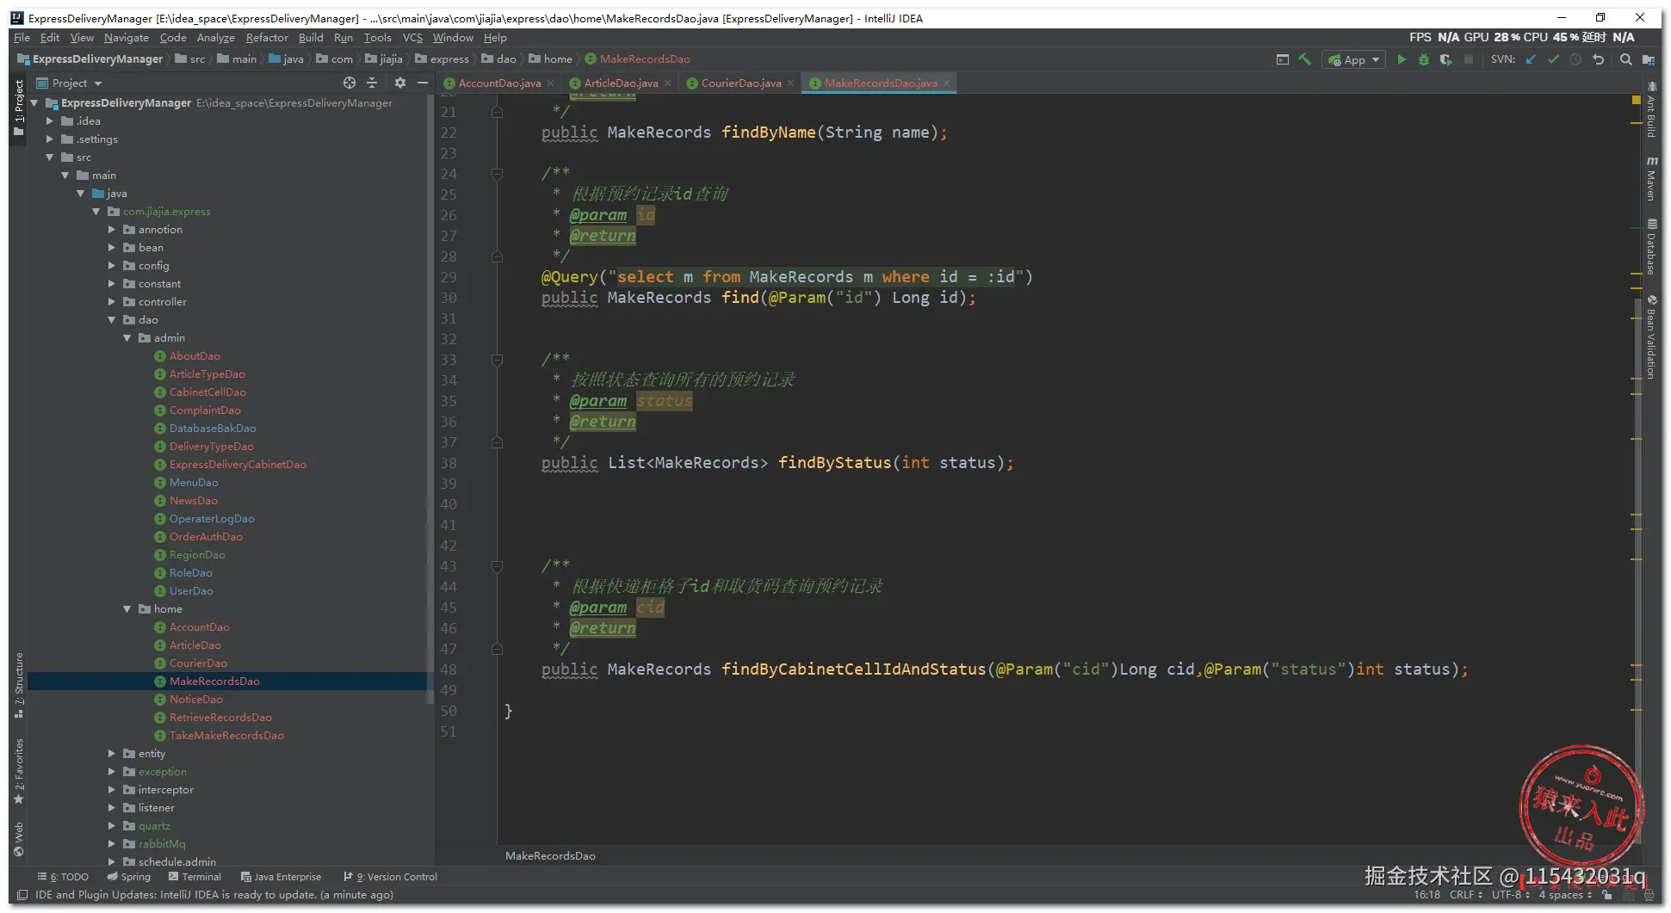Screen dimensions: 1671x913
Task: Select TakeMakeRecordsDao in project tree
Action: pos(226,736)
